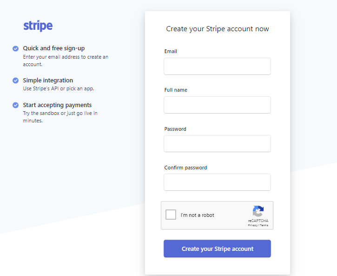Open the reCAPTCHA Privacy link
337x276 pixels.
pos(253,225)
